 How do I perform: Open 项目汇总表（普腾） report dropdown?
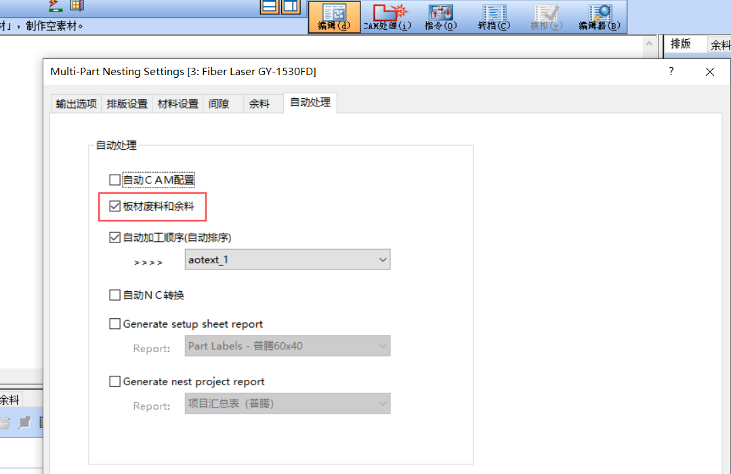point(288,404)
